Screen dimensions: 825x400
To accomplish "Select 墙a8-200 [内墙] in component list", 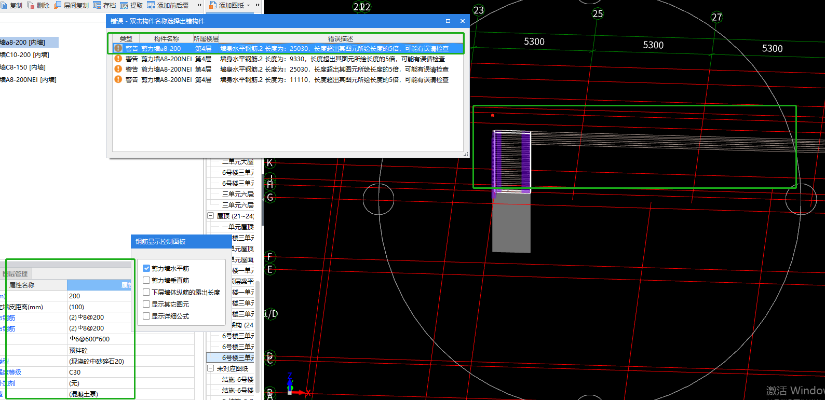I will pyautogui.click(x=29, y=42).
